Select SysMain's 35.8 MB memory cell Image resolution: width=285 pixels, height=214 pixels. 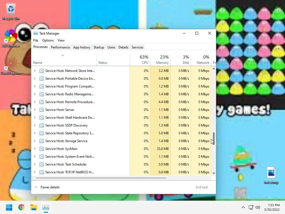point(161,149)
